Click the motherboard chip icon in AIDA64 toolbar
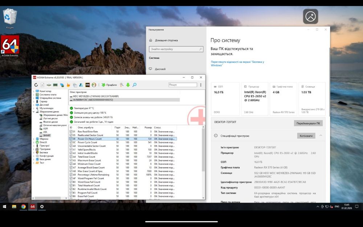 [x=49, y=85]
